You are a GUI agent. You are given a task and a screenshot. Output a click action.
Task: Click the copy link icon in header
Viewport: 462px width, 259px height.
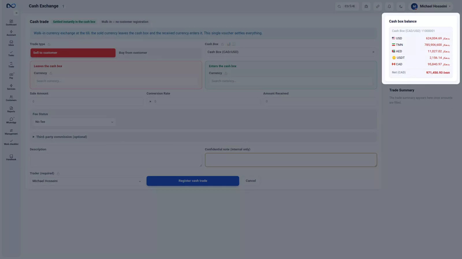click(x=378, y=6)
